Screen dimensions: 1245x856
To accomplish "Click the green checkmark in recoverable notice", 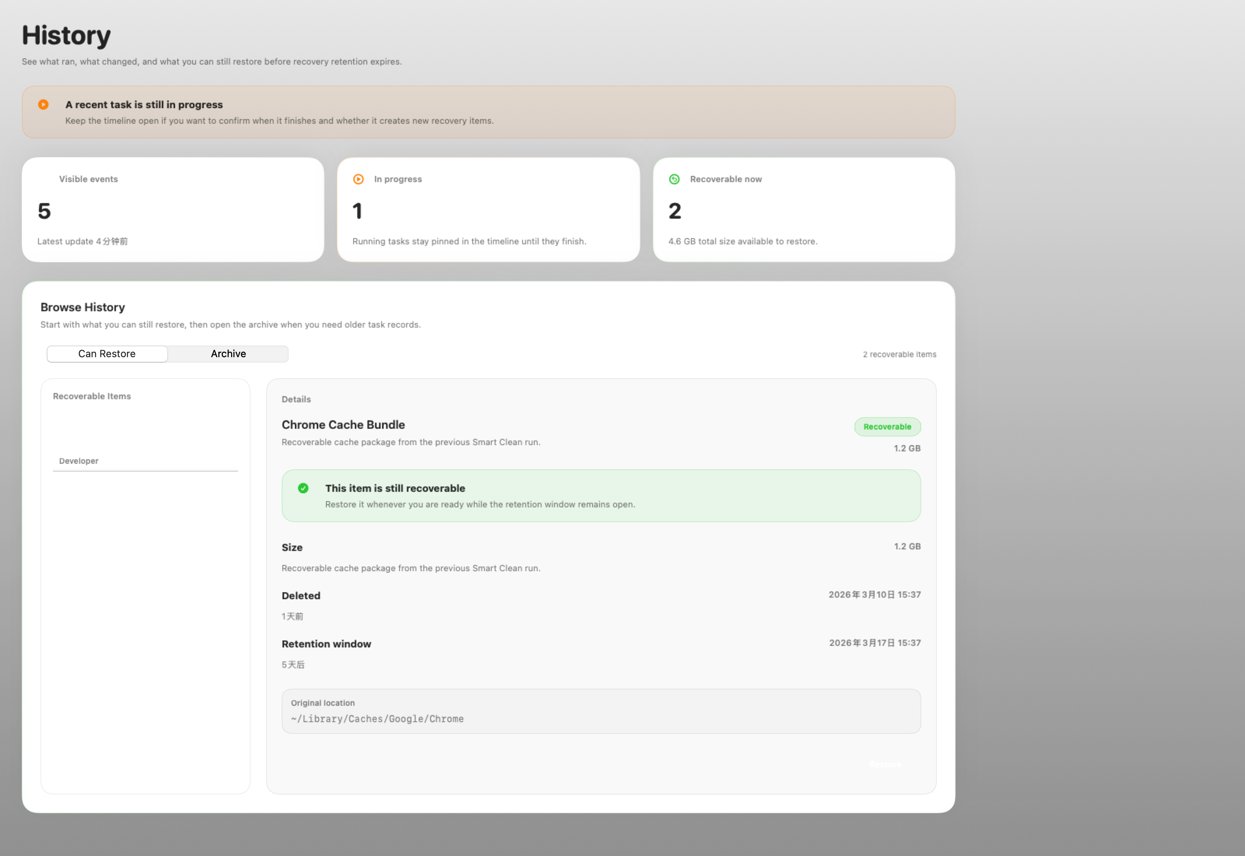I will tap(303, 488).
